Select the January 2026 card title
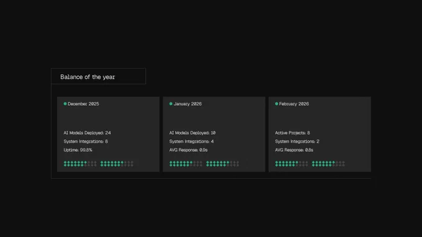The image size is (422, 237). (187, 104)
